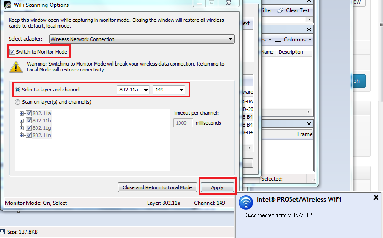
Task: Choose 'Scan on layer(s) and channel(s)' option
Action: coord(18,102)
